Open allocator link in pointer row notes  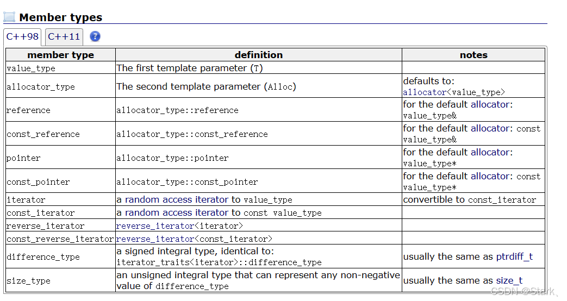point(490,152)
